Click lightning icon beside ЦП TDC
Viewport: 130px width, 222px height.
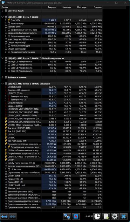(6, 135)
